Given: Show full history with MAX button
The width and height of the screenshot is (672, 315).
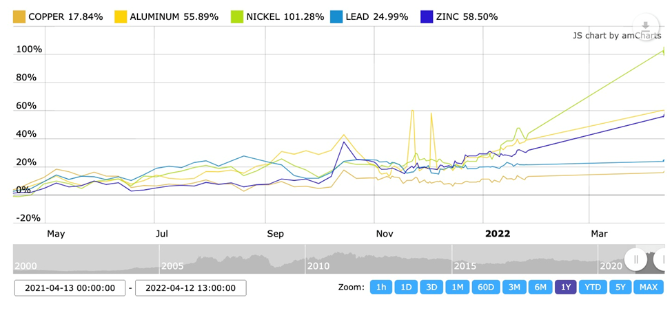Looking at the screenshot, I should [649, 287].
